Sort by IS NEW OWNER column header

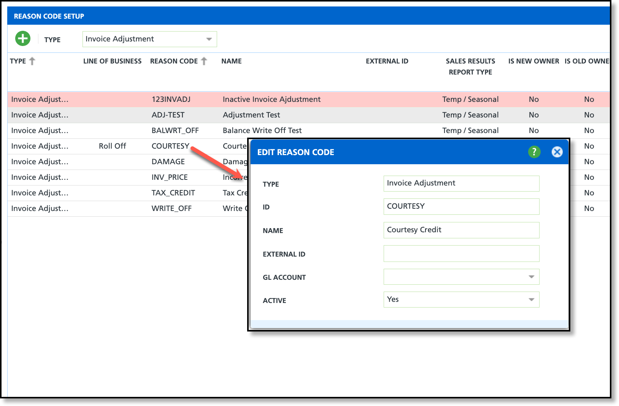(x=533, y=61)
